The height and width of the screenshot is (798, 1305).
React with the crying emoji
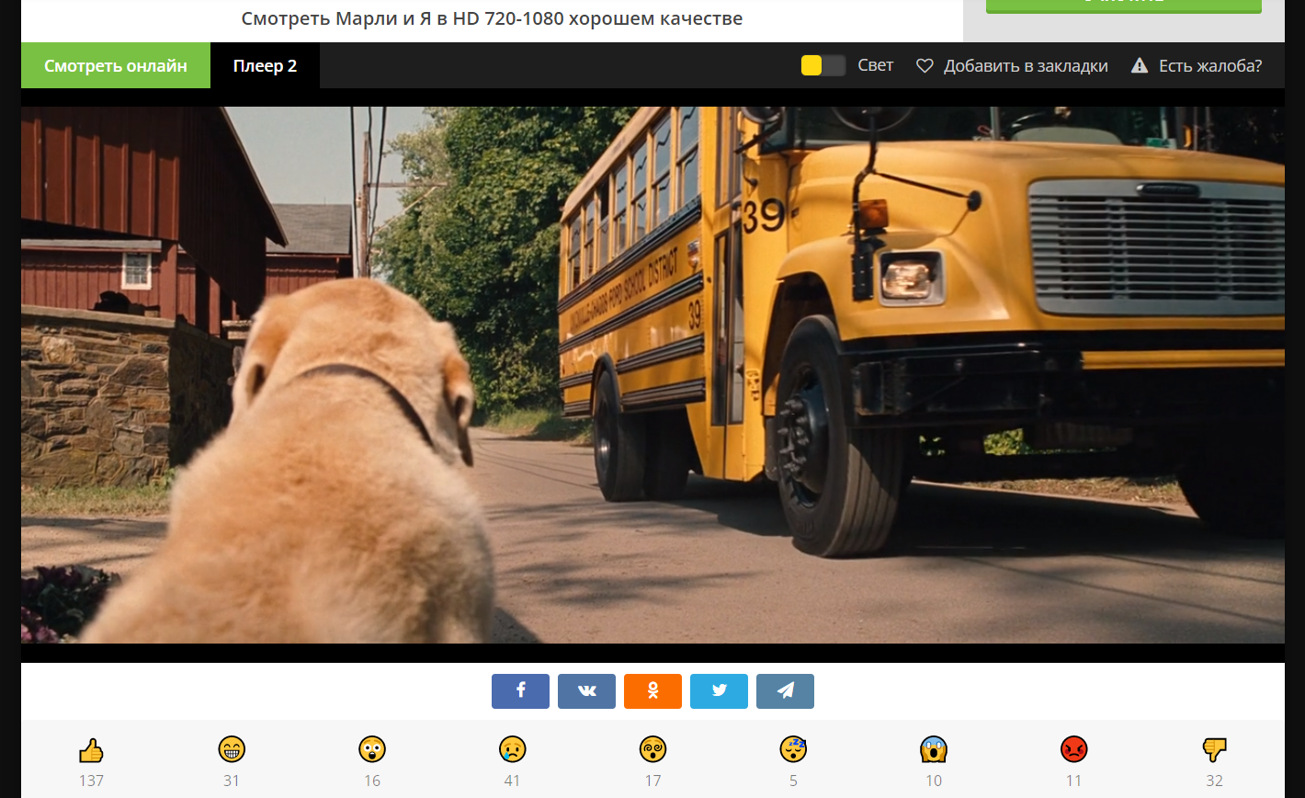pos(512,750)
